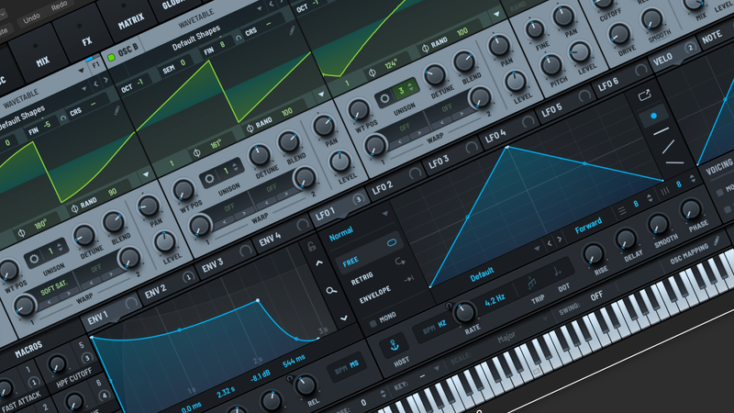Click the 544 ms release time value
The image size is (734, 413).
tap(294, 361)
